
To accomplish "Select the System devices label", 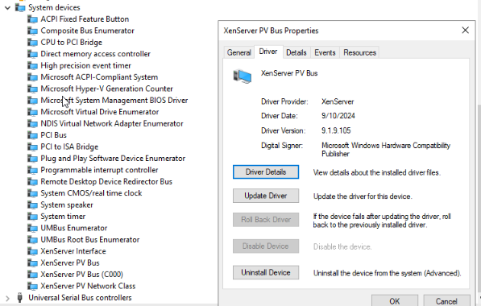I will click(54, 7).
